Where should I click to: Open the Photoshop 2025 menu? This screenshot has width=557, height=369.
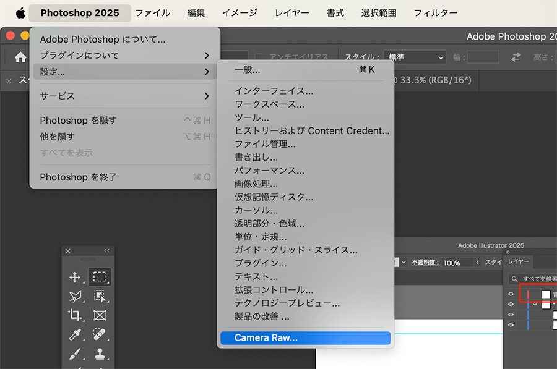[80, 13]
